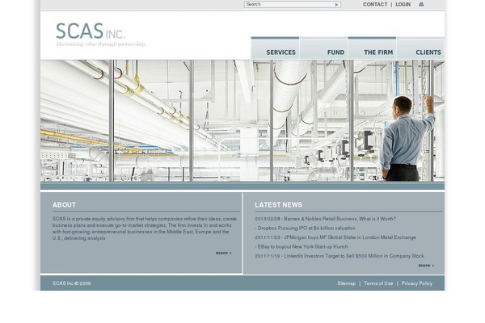The image size is (485, 323).
Task: Click the hero banner image of man
Action: 242,120
